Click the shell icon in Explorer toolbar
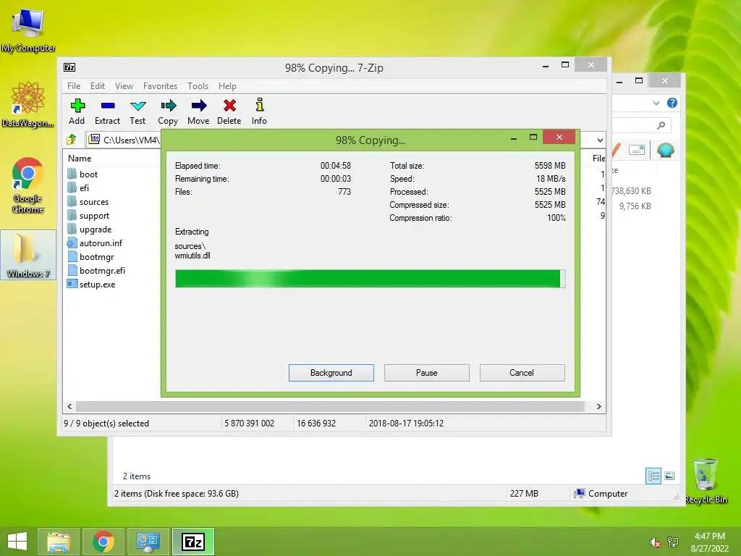 click(666, 150)
